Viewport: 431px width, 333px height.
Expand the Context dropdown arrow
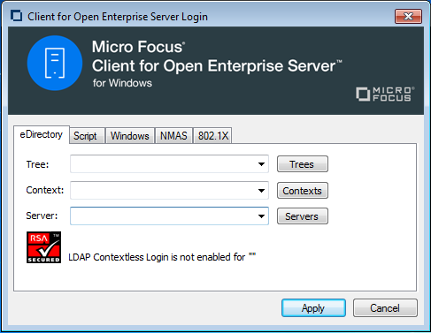click(261, 191)
